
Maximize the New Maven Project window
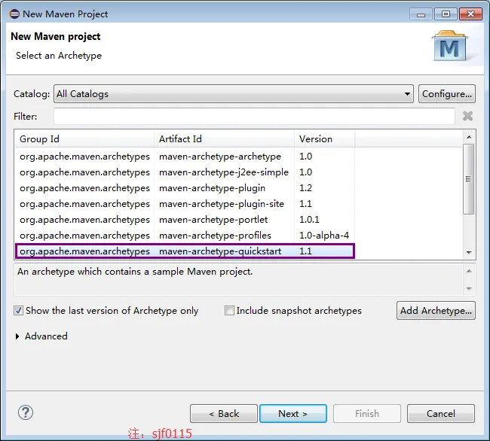[x=446, y=14]
